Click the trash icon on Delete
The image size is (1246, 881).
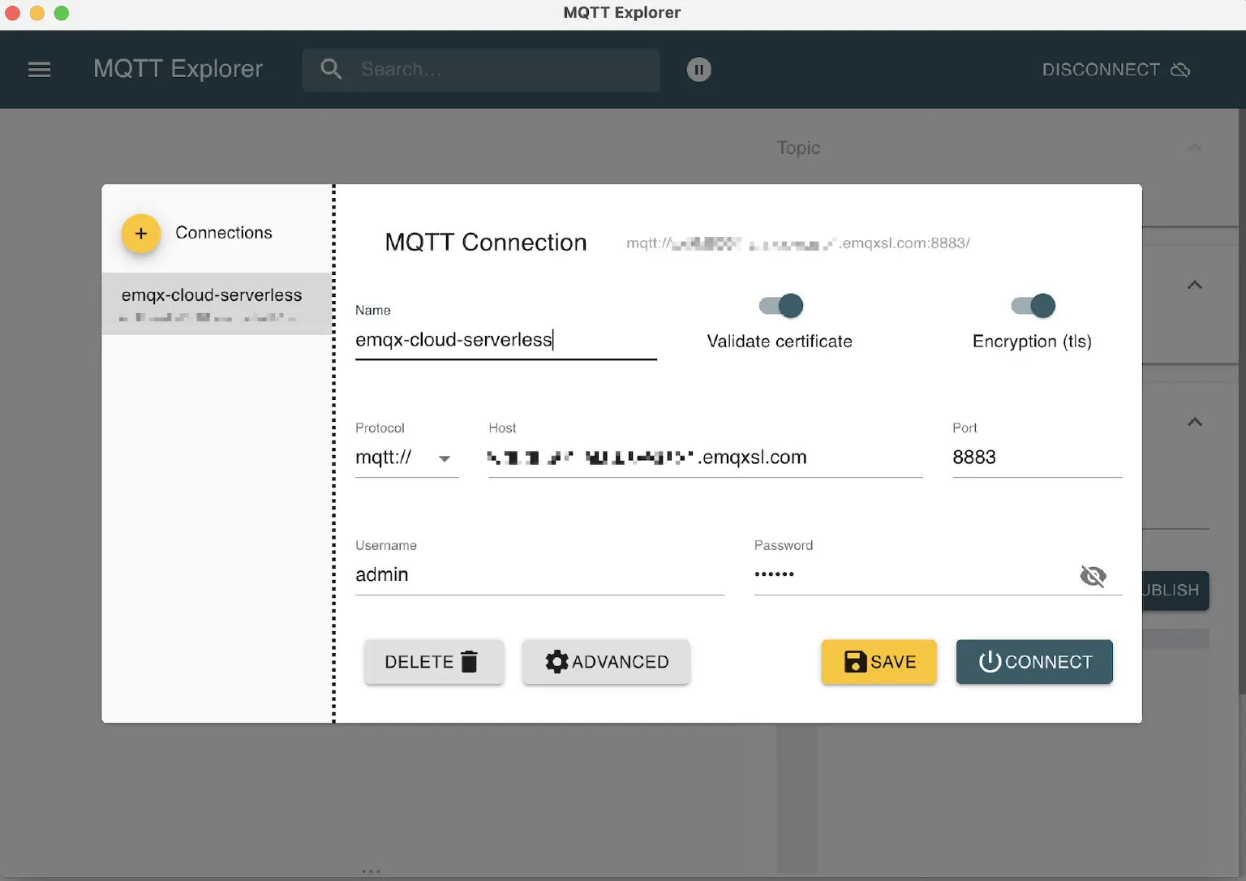pos(469,662)
